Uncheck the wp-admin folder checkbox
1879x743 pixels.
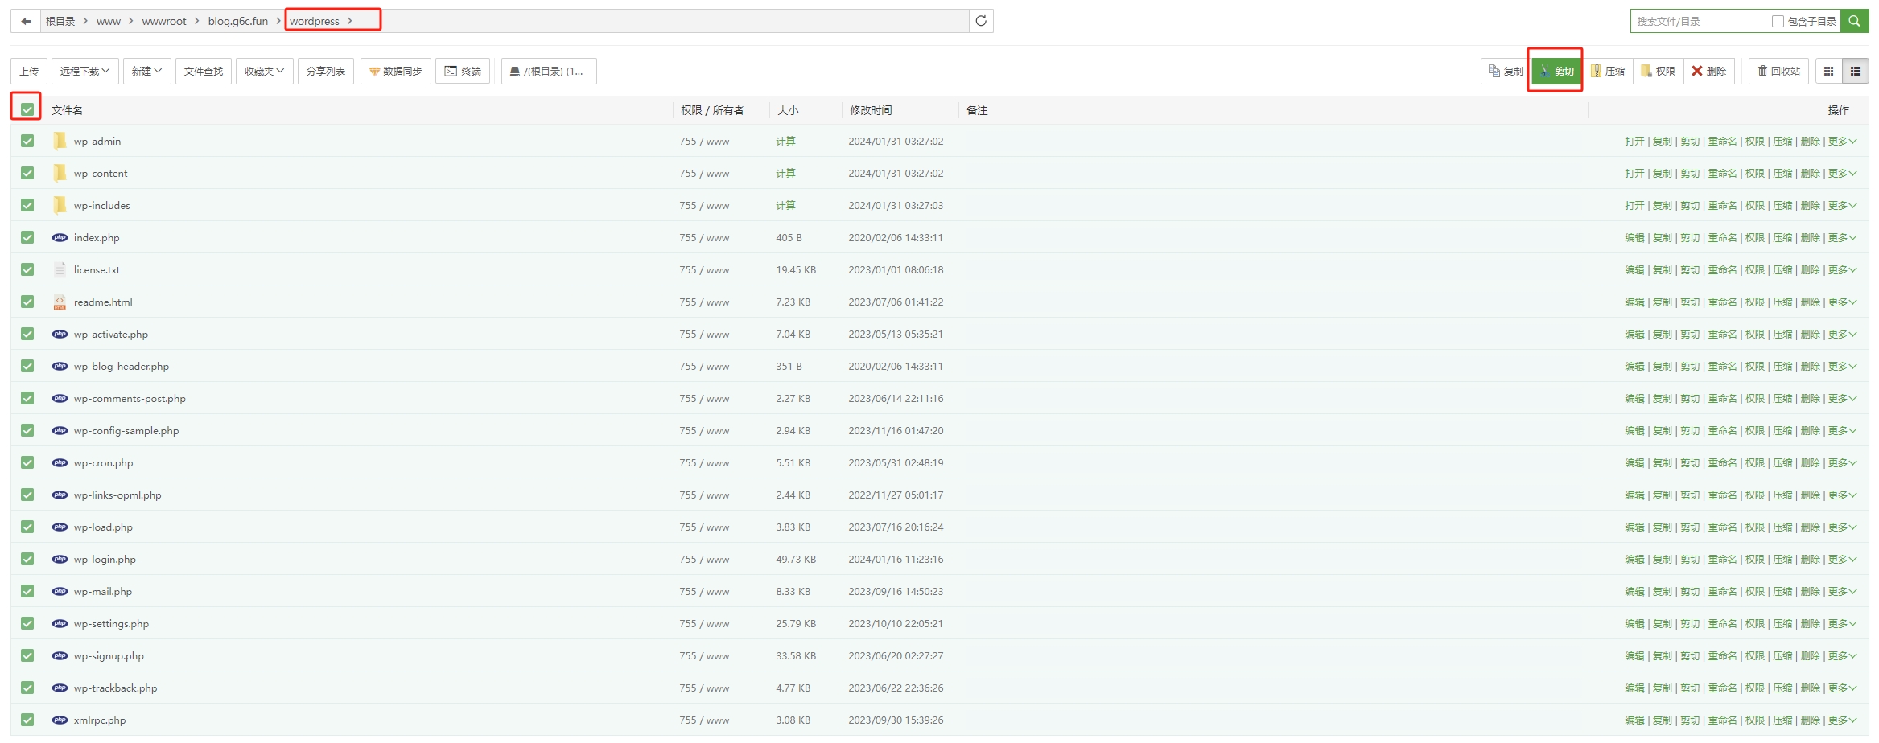(27, 142)
